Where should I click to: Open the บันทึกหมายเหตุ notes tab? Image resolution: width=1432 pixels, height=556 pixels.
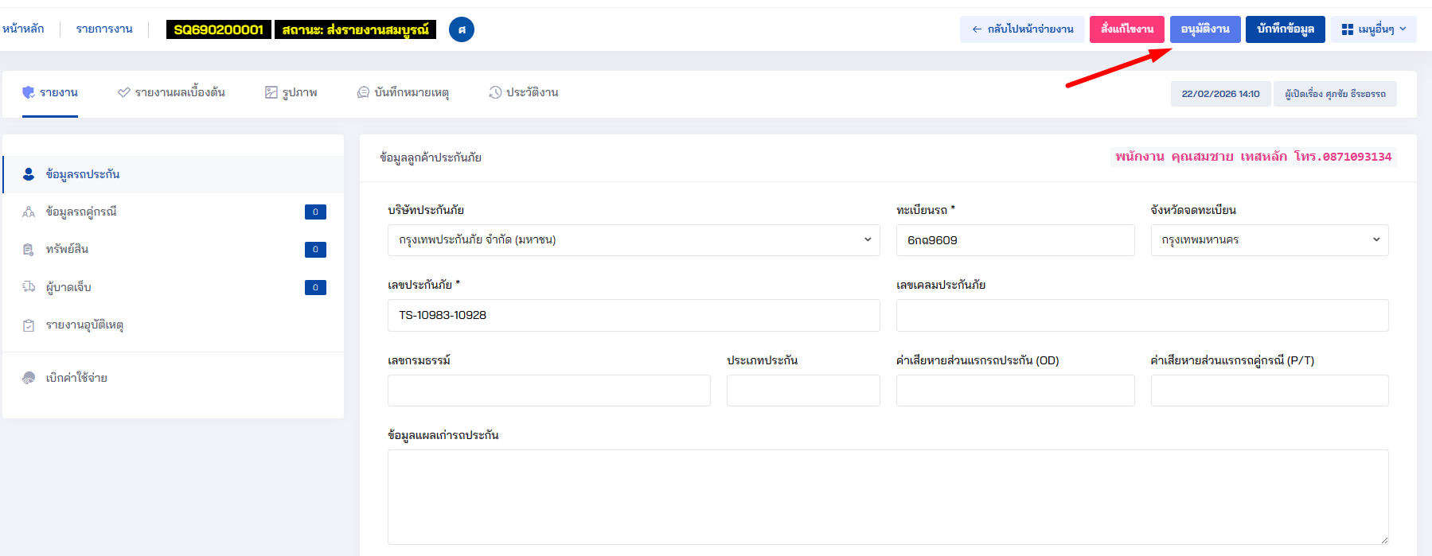coord(404,93)
